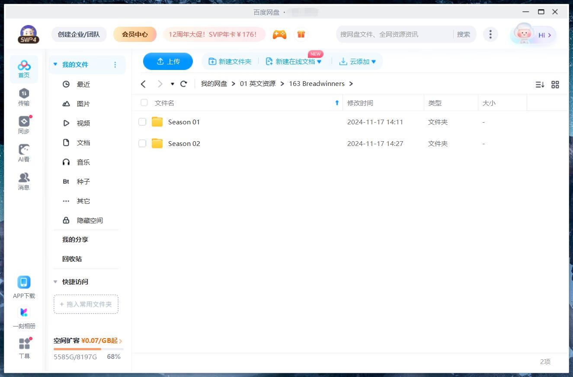This screenshot has height=377, width=573.
Task: Open the 云添加 dropdown
Action: click(358, 61)
